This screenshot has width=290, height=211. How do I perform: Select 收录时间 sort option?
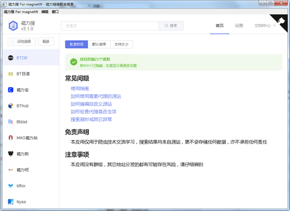[76, 45]
